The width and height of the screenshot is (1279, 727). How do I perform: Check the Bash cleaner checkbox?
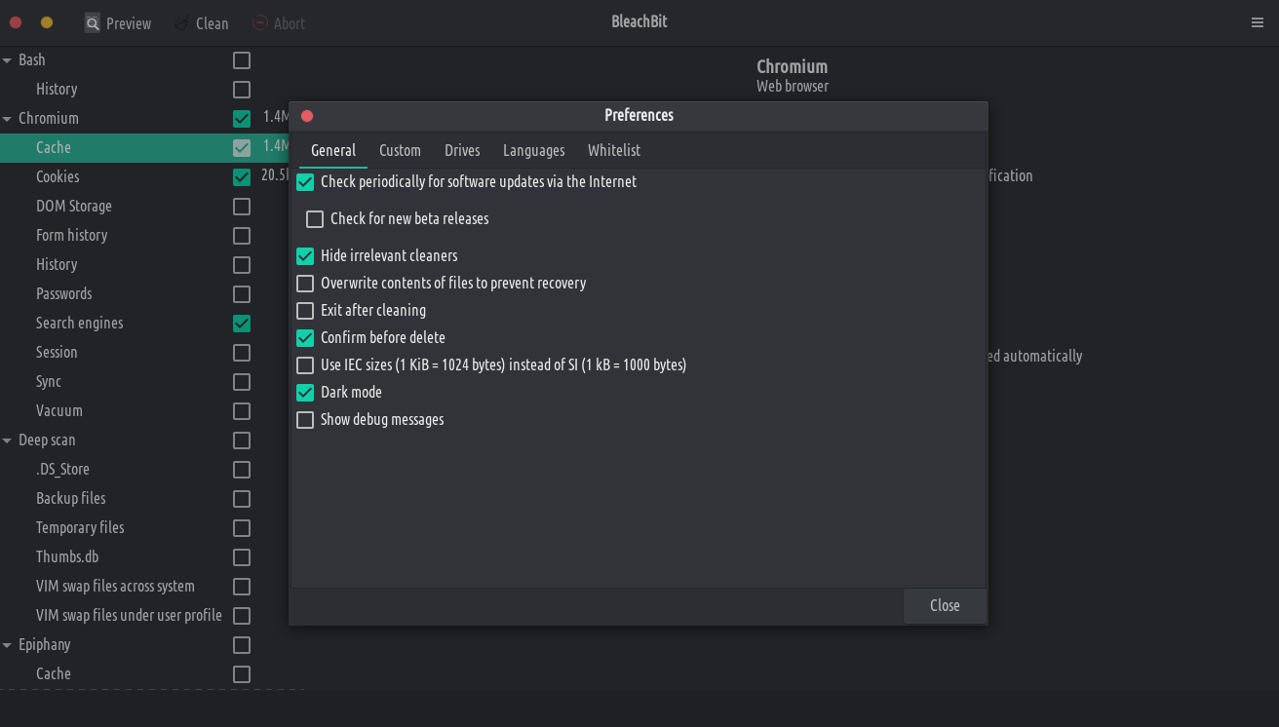(x=242, y=60)
